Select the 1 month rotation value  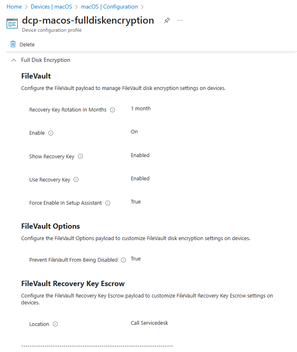[140, 108]
